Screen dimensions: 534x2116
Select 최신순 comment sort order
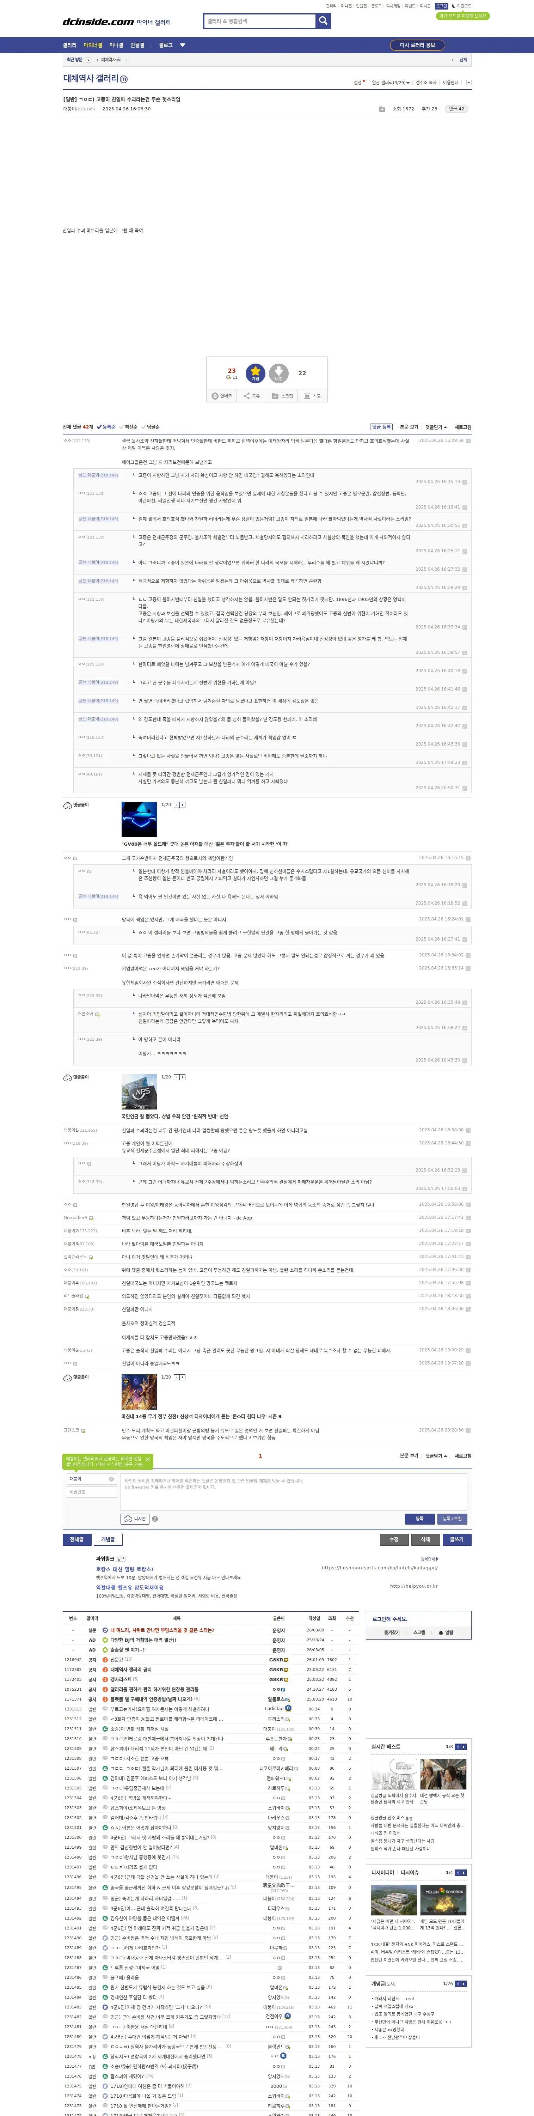(128, 427)
